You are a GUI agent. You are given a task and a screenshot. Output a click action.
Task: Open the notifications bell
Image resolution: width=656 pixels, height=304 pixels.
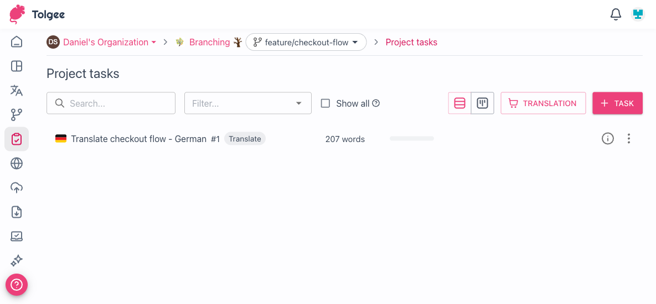click(616, 14)
